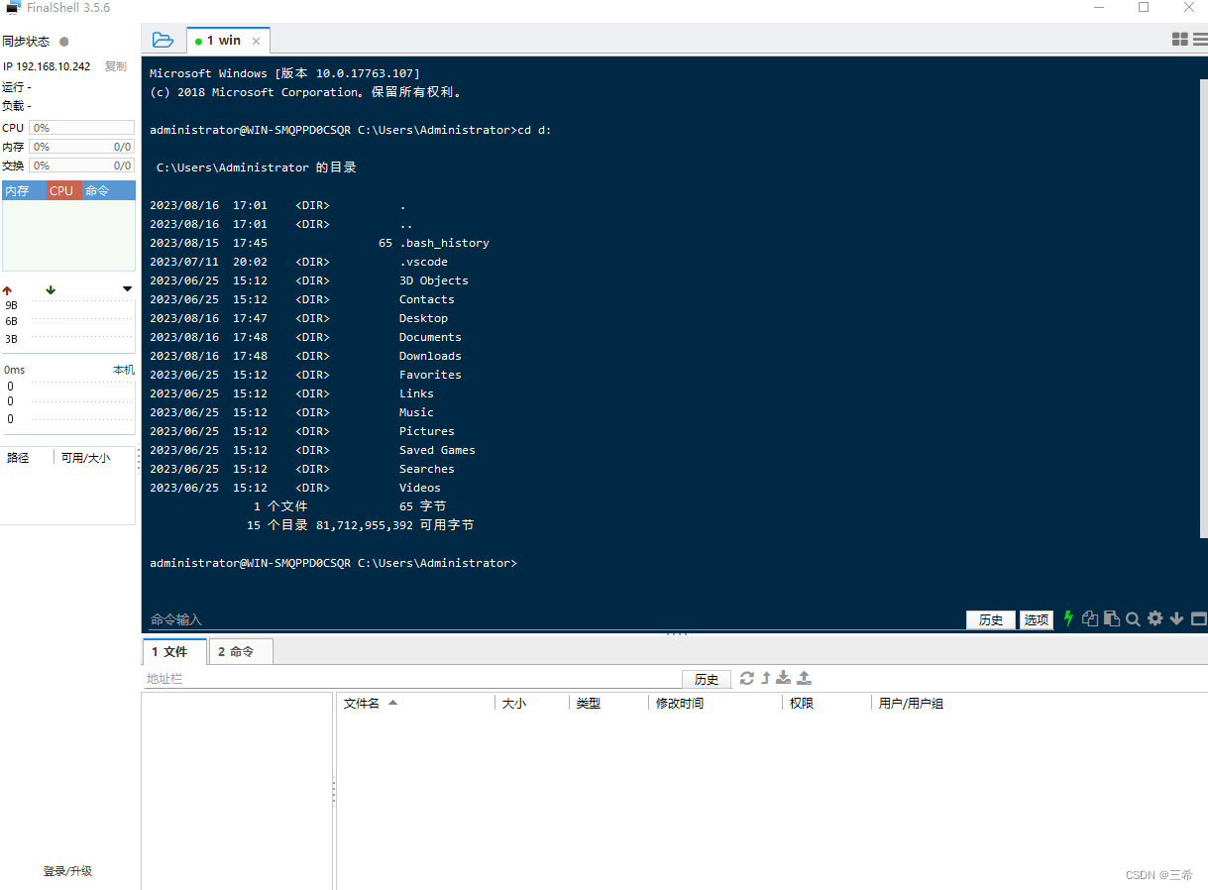Click the 登录/升级 link at bottom left

tap(67, 871)
